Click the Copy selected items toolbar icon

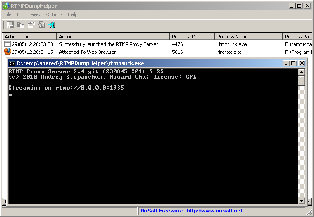tap(21, 25)
